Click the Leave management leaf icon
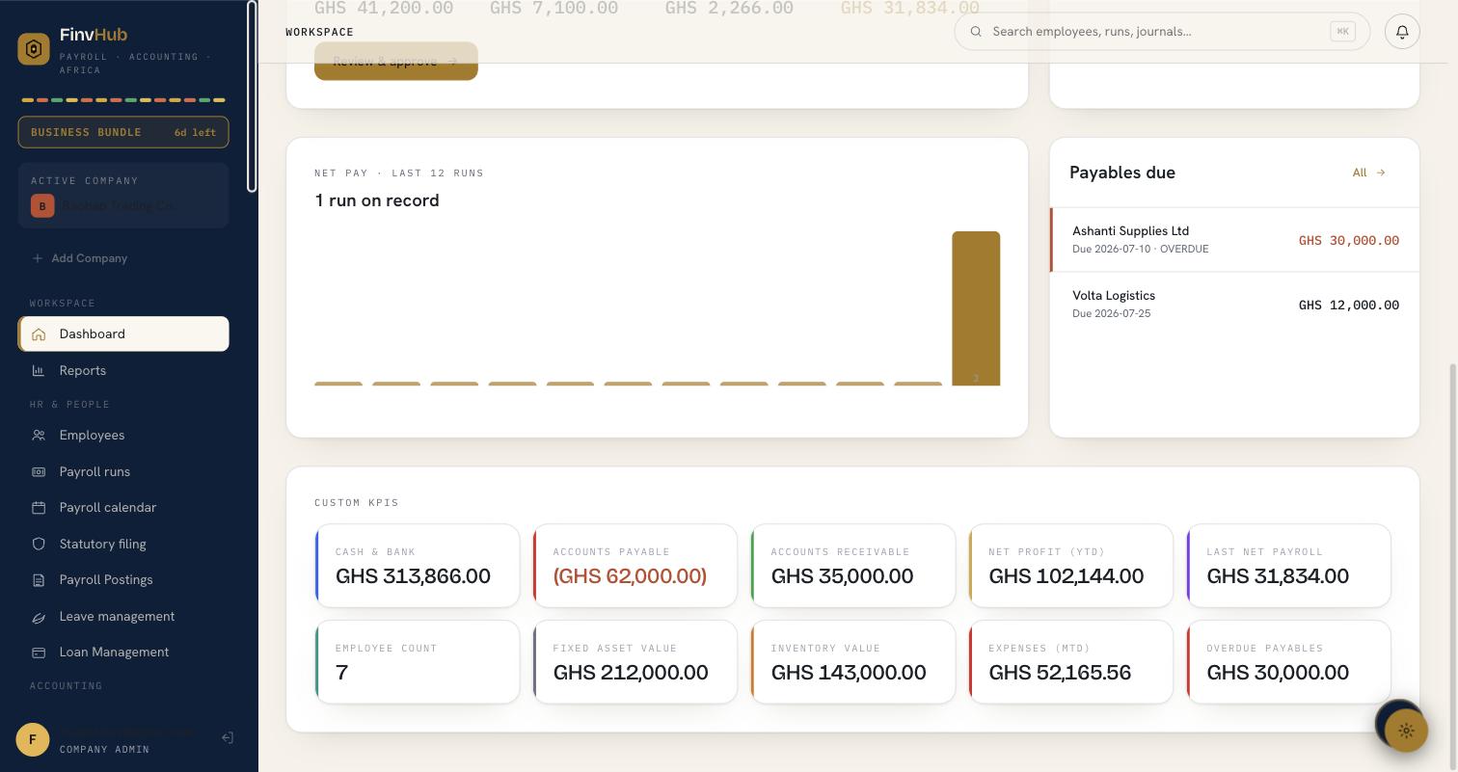Screen dimensions: 1458x772 pyautogui.click(x=39, y=617)
